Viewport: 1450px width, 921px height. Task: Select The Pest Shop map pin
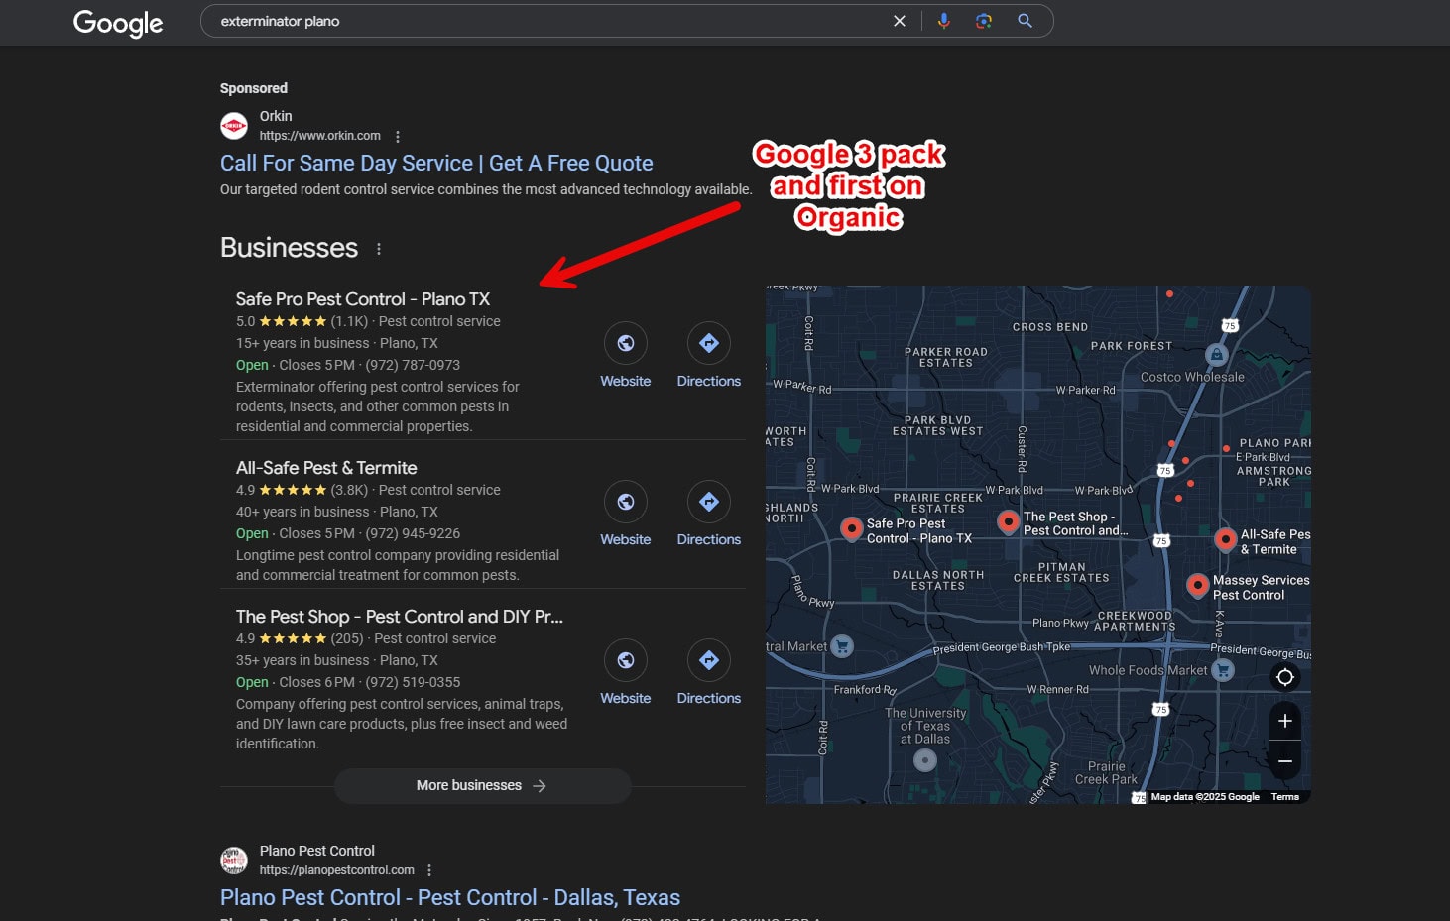[1008, 521]
